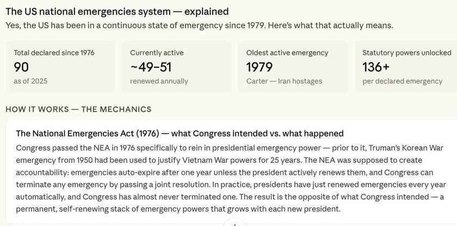Click the paragraph line starting 'terminate any emergency'
Viewport: 457px width, 226px height.
(218, 185)
